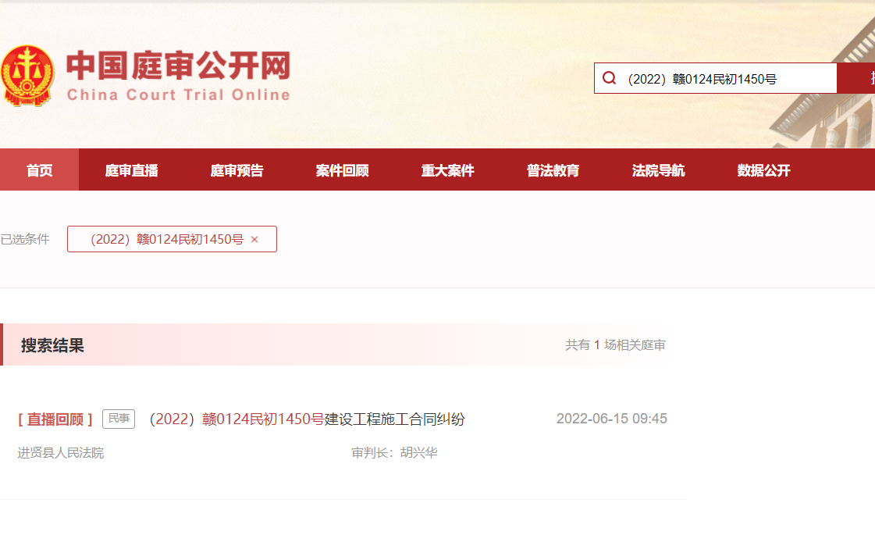The width and height of the screenshot is (875, 553).
Task: Click the 已选条件 label
Action: (x=25, y=240)
